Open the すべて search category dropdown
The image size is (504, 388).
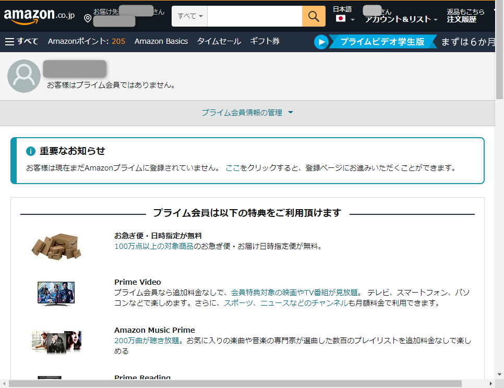click(x=189, y=16)
